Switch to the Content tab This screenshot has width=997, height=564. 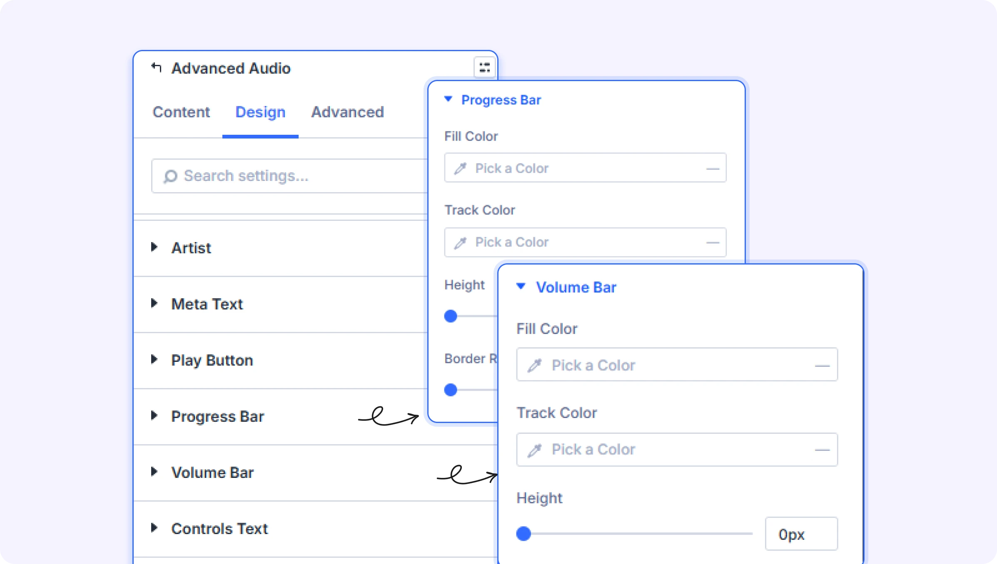click(x=181, y=112)
